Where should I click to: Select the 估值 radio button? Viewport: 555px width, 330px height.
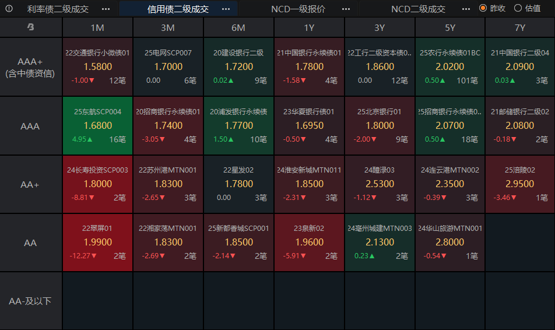point(518,8)
